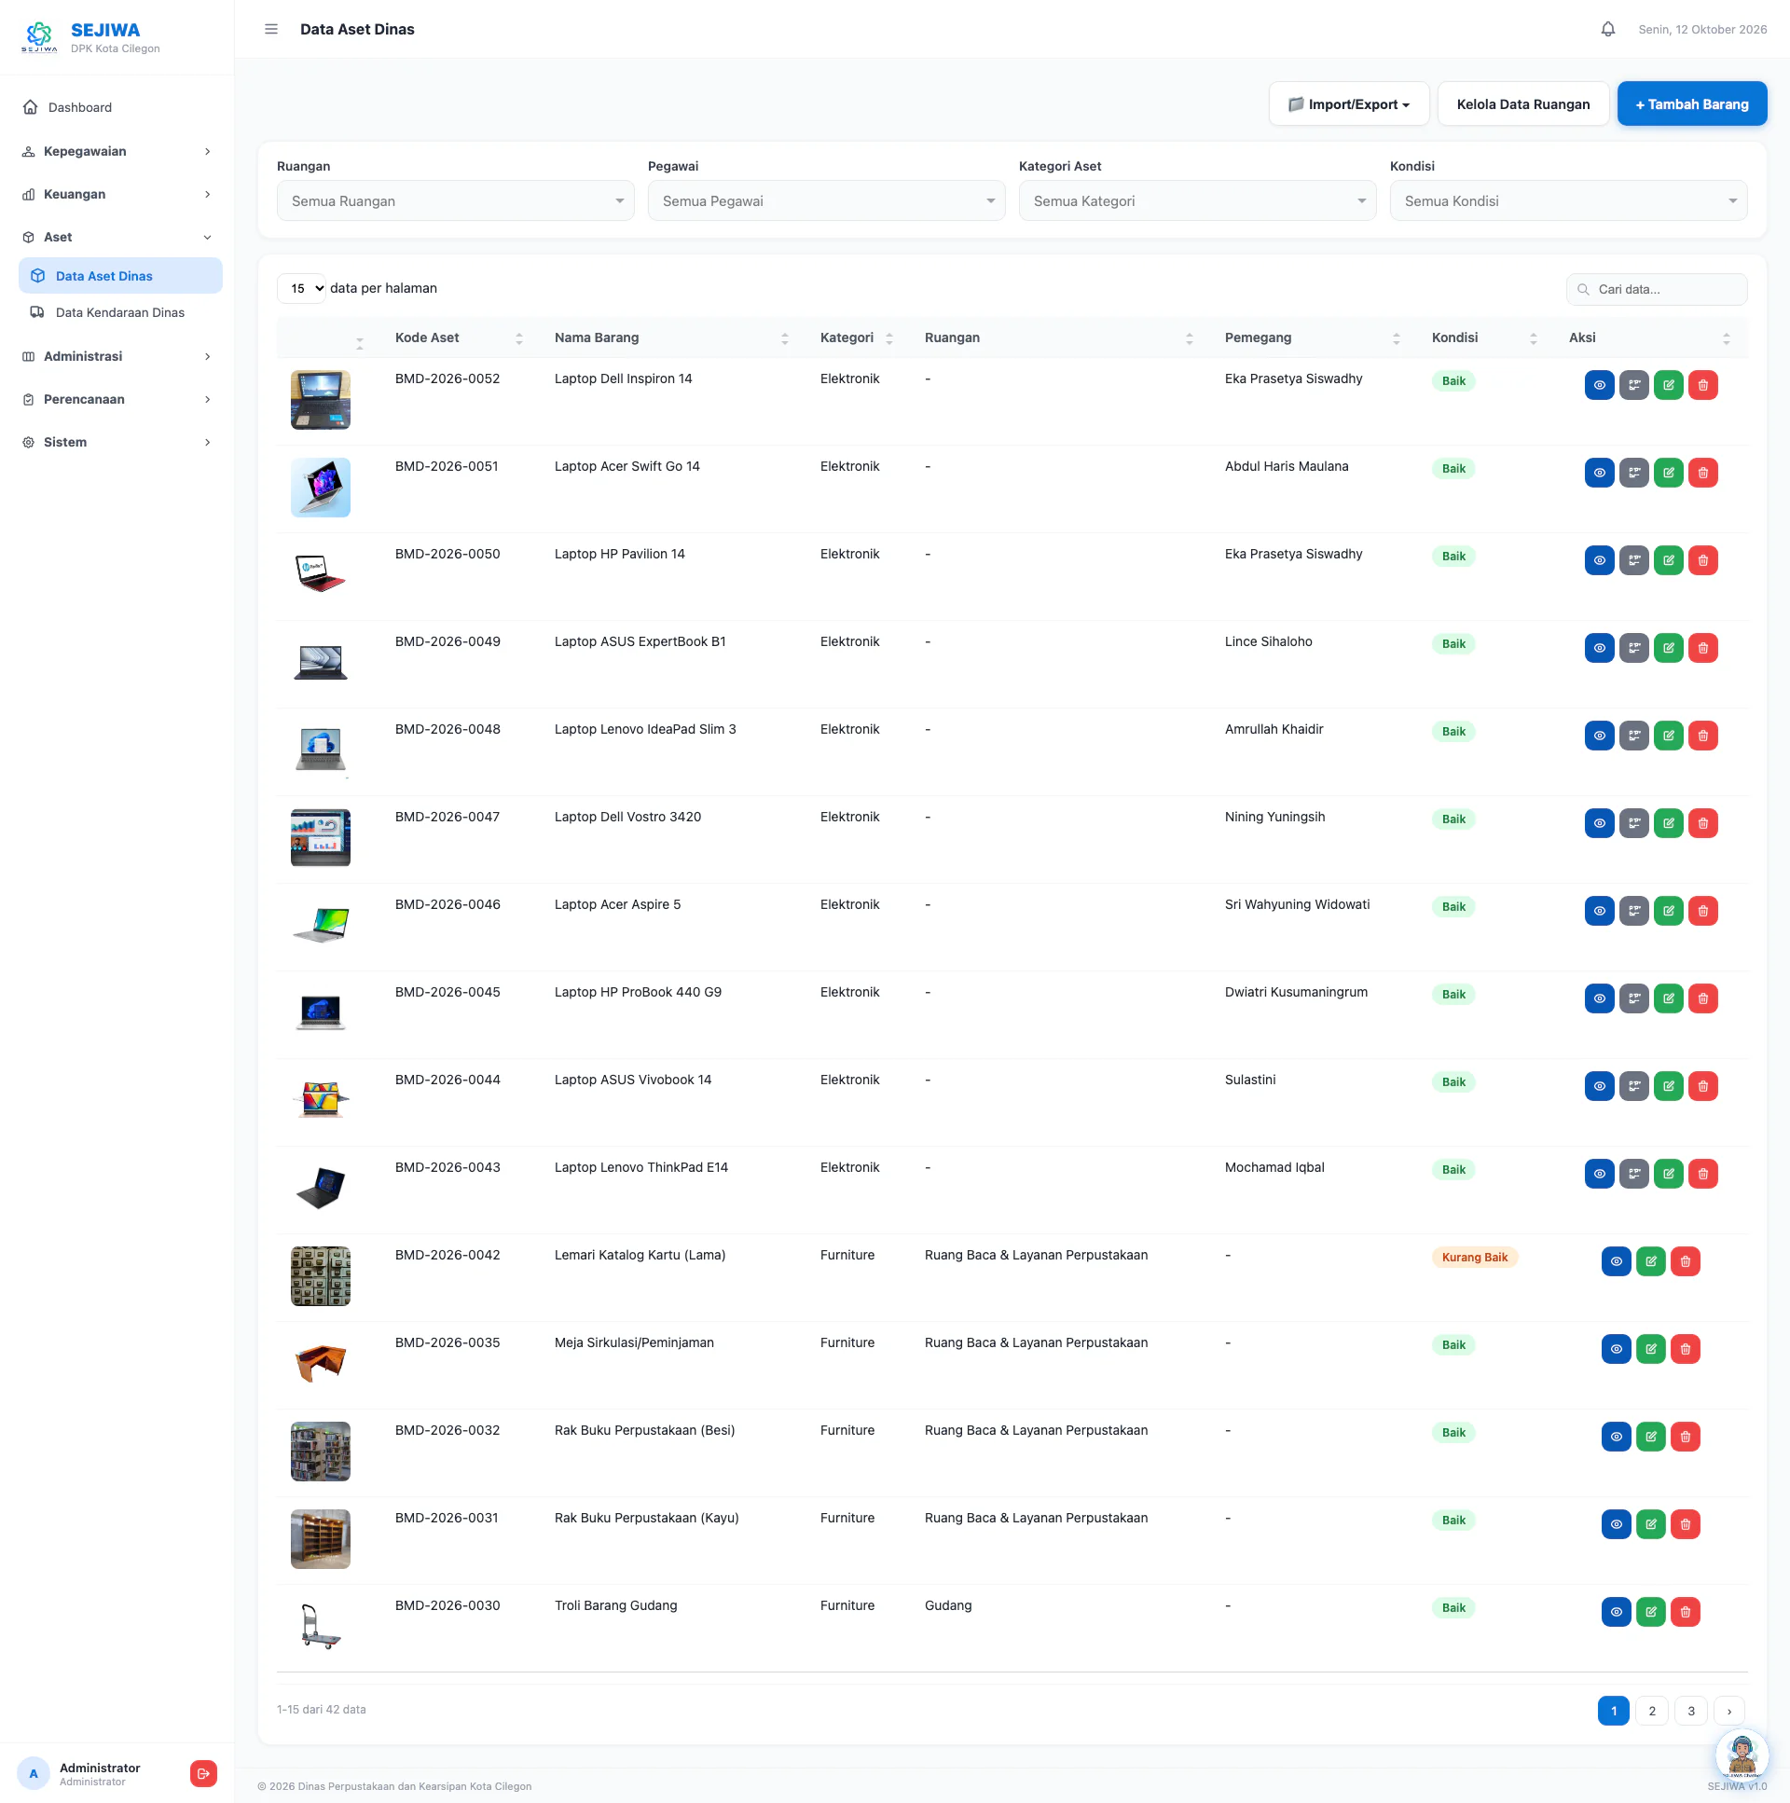Toggle the hamburger sidebar menu icon
1790x1803 pixels.
271,29
